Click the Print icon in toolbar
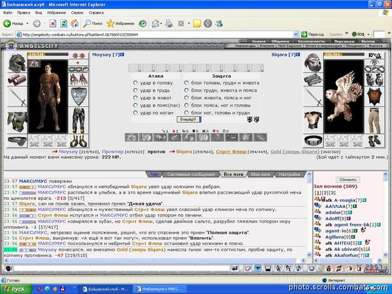The width and height of the screenshot is (392, 294). click(169, 24)
